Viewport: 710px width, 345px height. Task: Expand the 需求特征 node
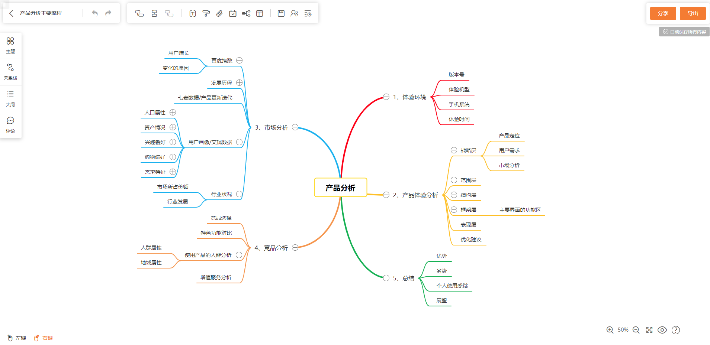(173, 172)
